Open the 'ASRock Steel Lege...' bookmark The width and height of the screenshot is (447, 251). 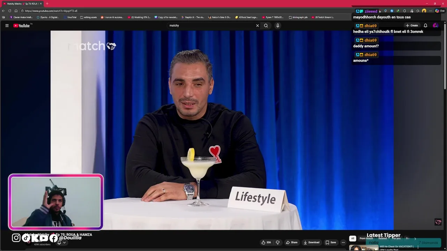coord(247,17)
